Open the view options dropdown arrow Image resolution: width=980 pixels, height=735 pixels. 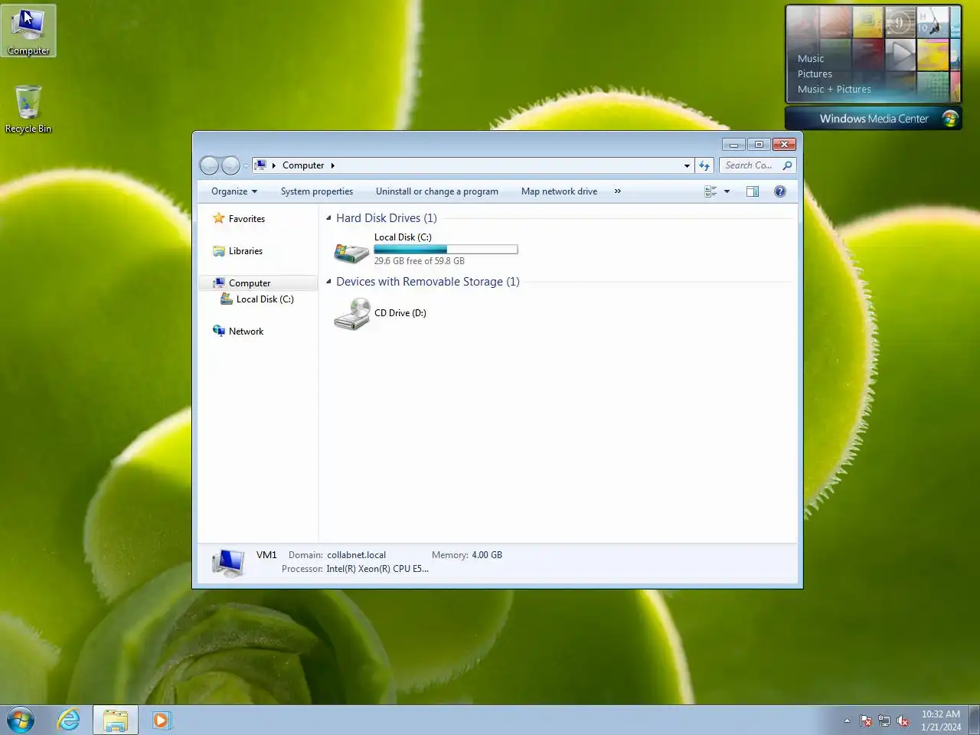727,191
